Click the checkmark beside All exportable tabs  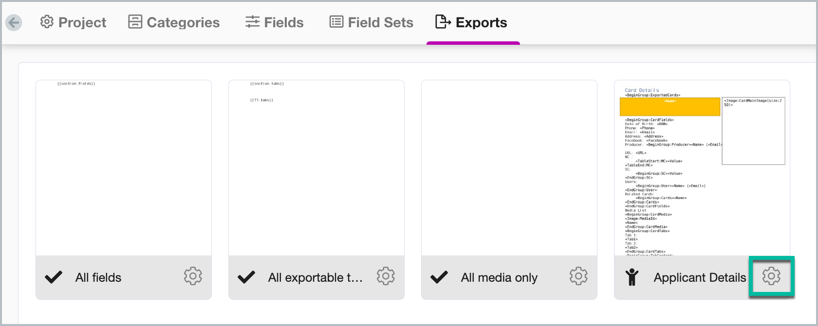[x=246, y=277]
